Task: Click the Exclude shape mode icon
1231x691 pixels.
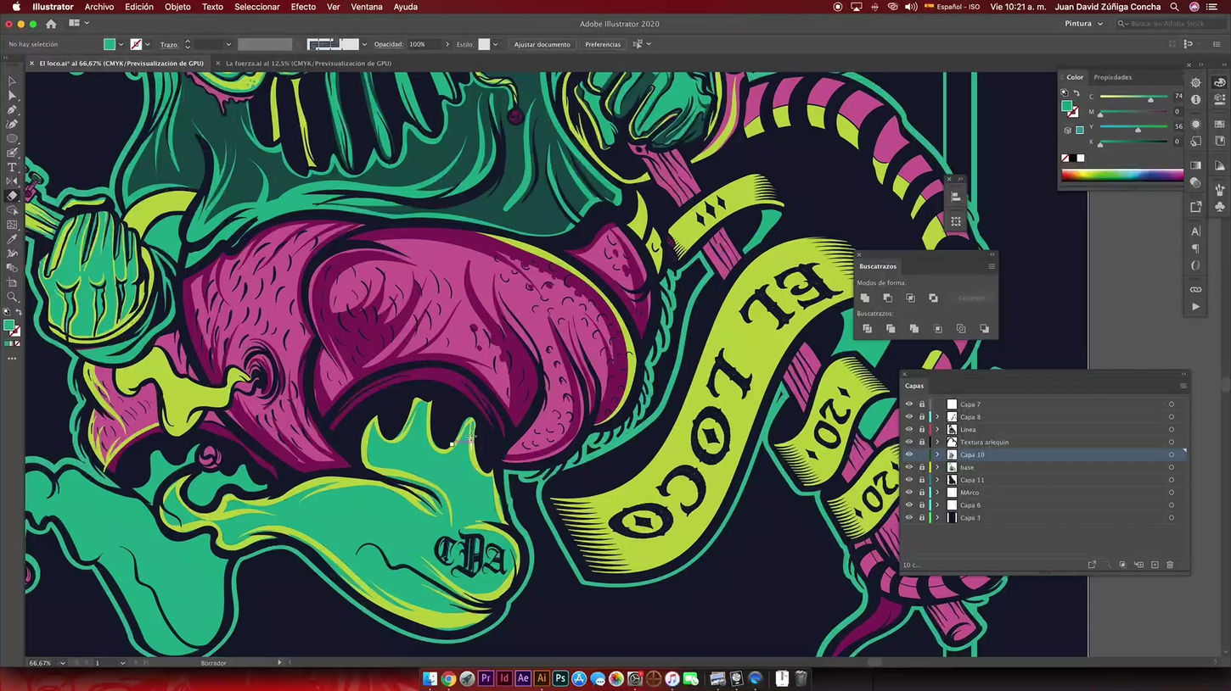Action: [933, 298]
